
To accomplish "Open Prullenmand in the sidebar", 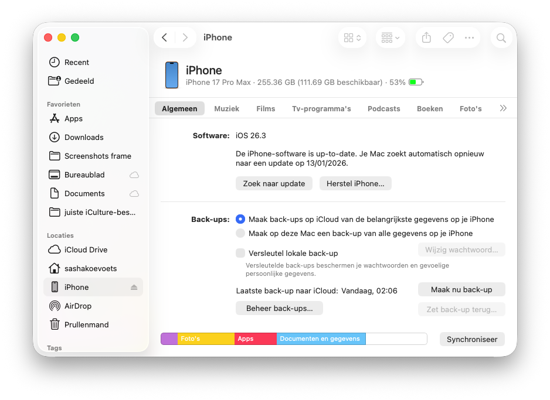I will 86,324.
